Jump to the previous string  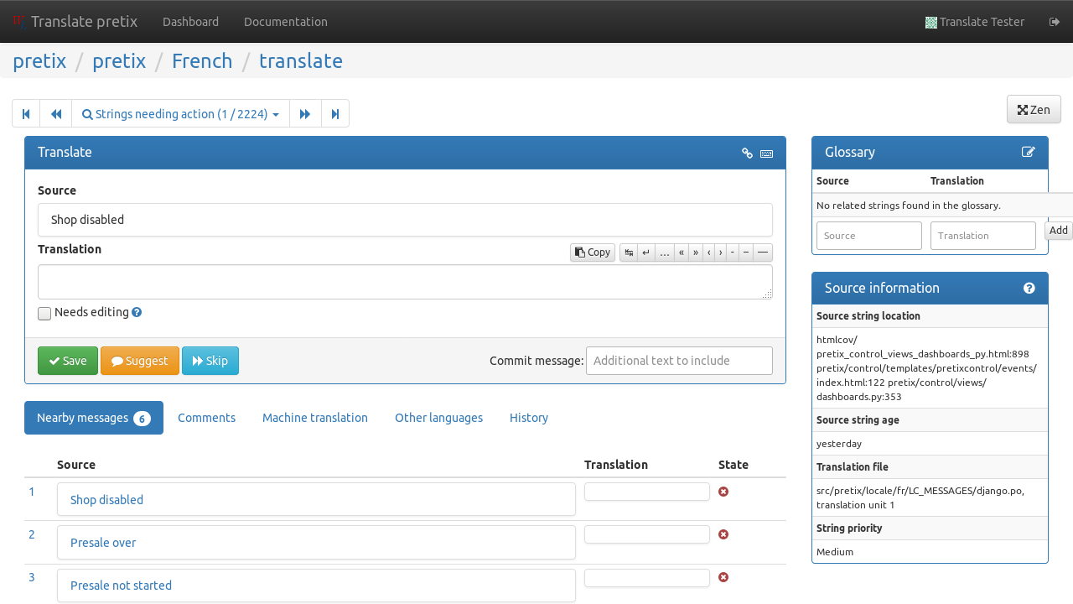click(56, 114)
